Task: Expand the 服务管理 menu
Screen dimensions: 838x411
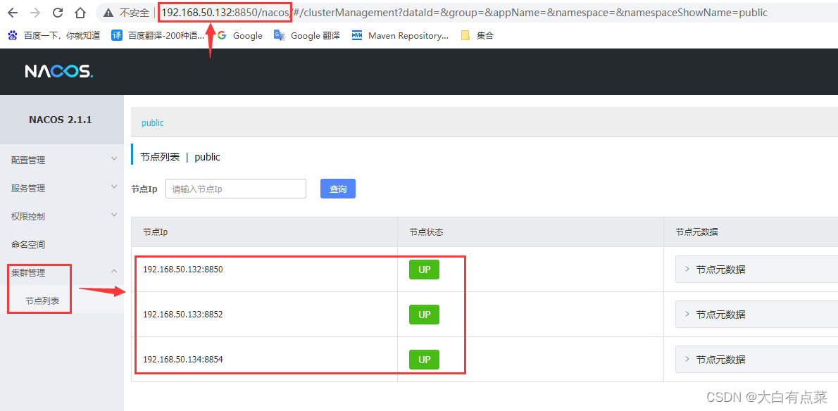Action: (x=62, y=188)
